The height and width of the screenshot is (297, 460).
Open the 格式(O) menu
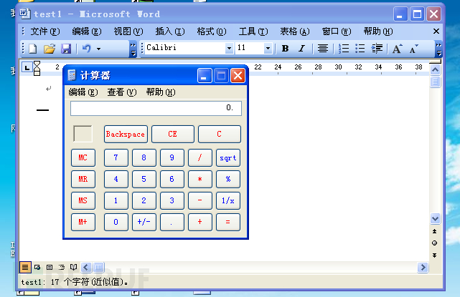[212, 31]
